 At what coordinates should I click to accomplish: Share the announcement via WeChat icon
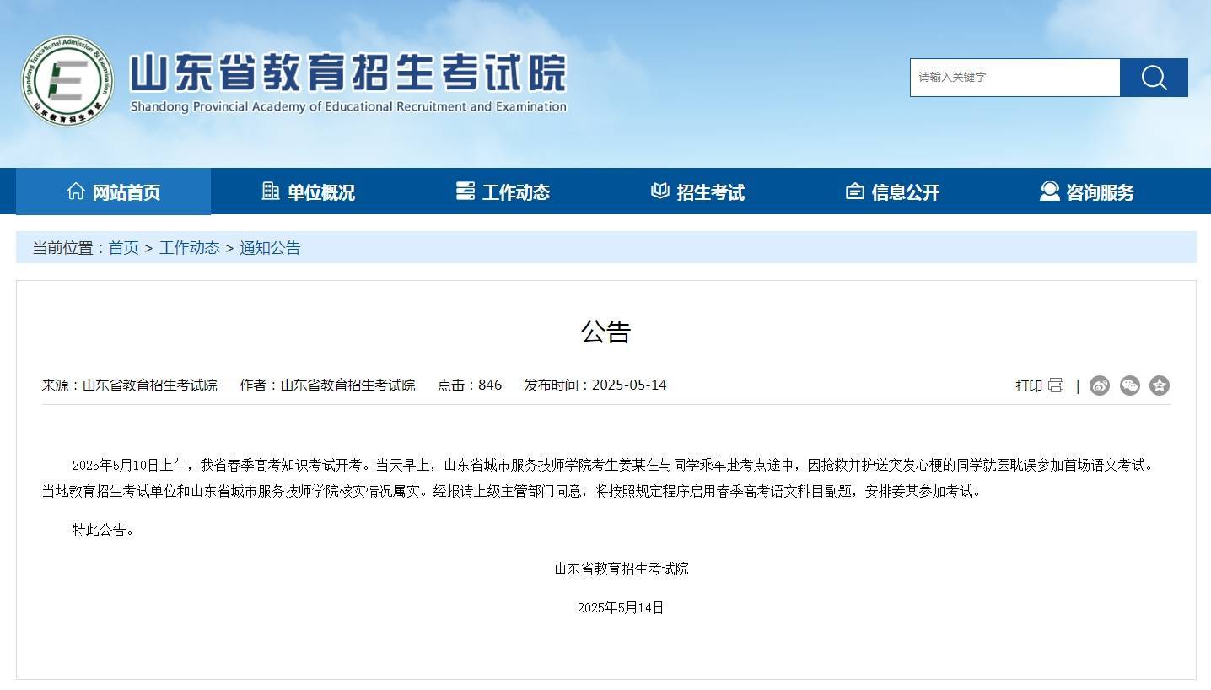click(x=1129, y=385)
